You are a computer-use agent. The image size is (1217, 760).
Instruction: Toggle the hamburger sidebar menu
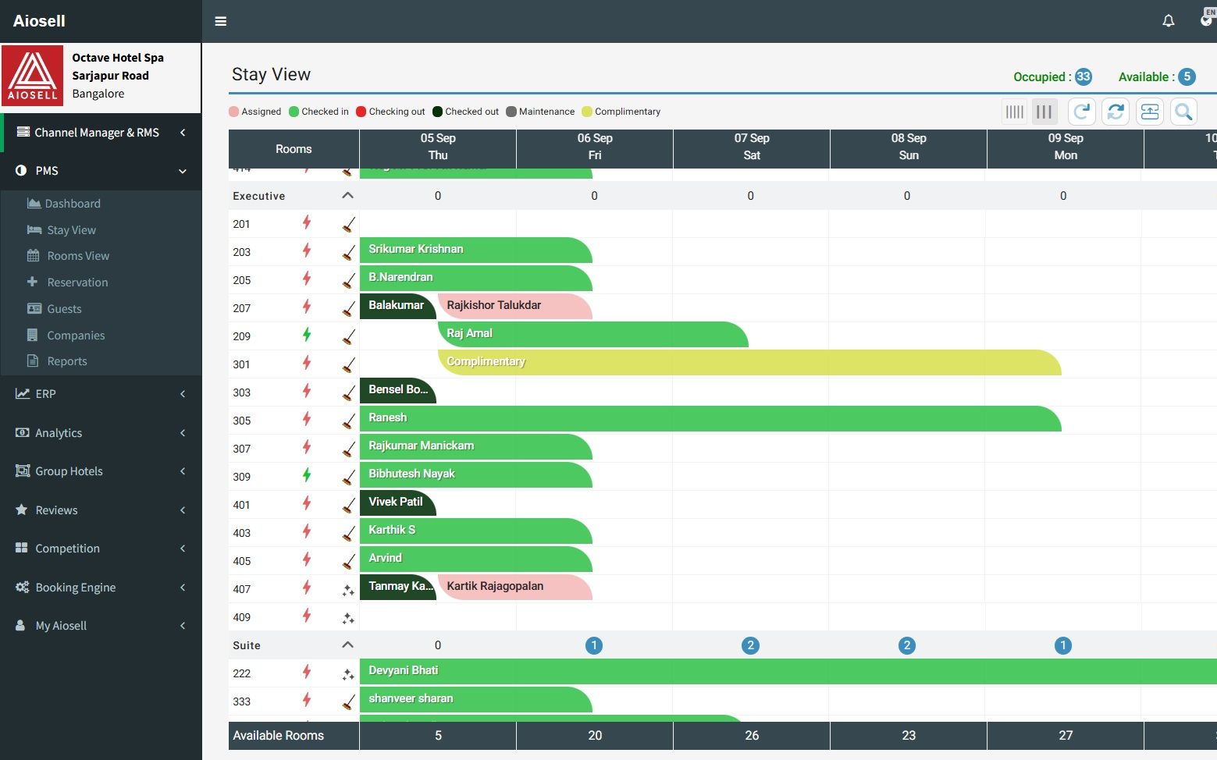coord(221,21)
